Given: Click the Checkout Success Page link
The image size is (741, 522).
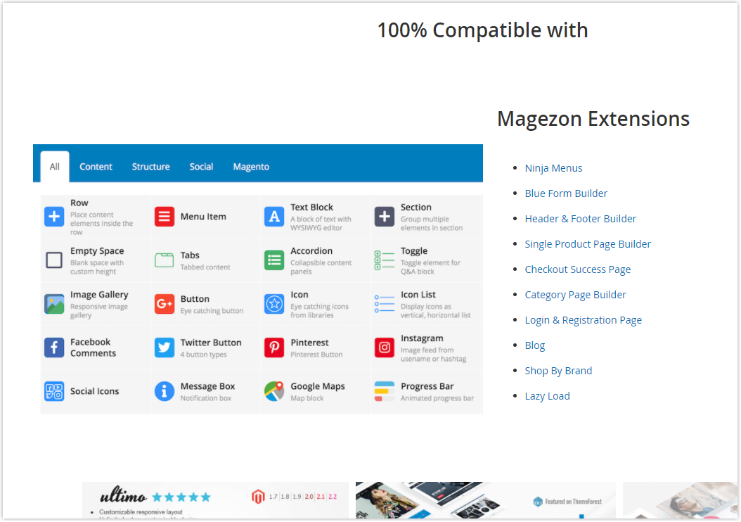Looking at the screenshot, I should pyautogui.click(x=577, y=269).
